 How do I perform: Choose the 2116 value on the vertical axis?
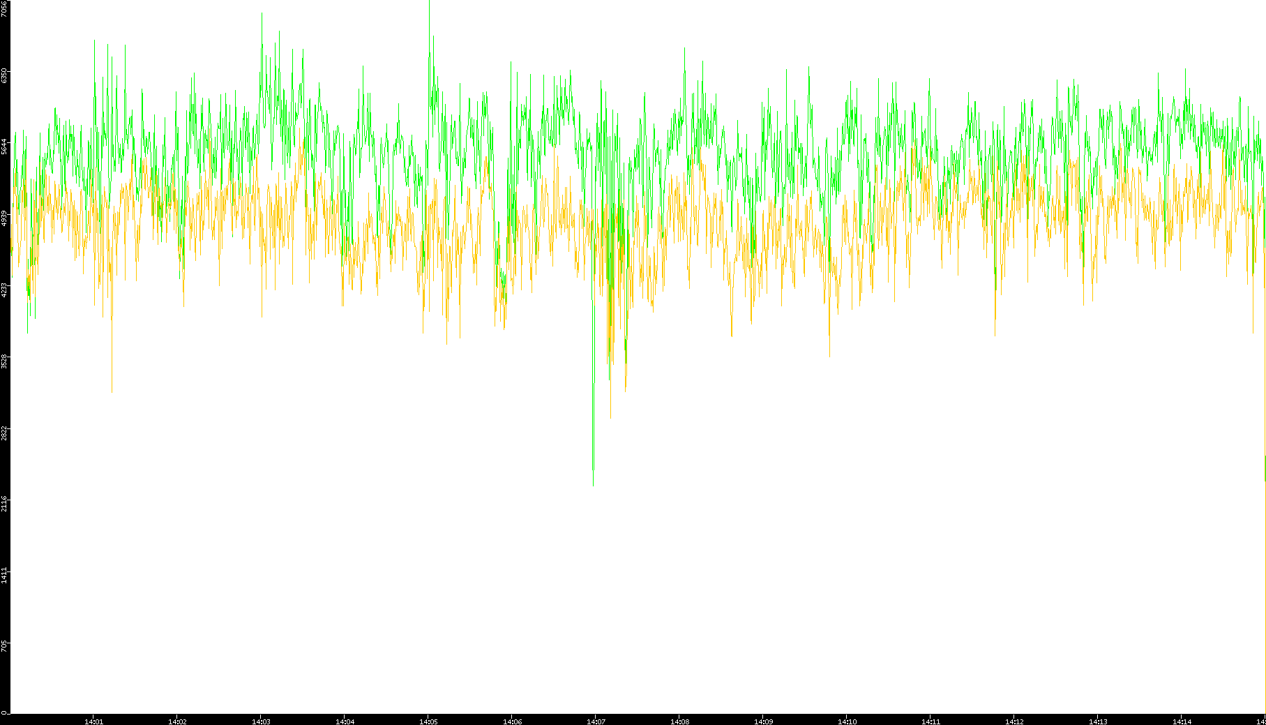click(4, 503)
